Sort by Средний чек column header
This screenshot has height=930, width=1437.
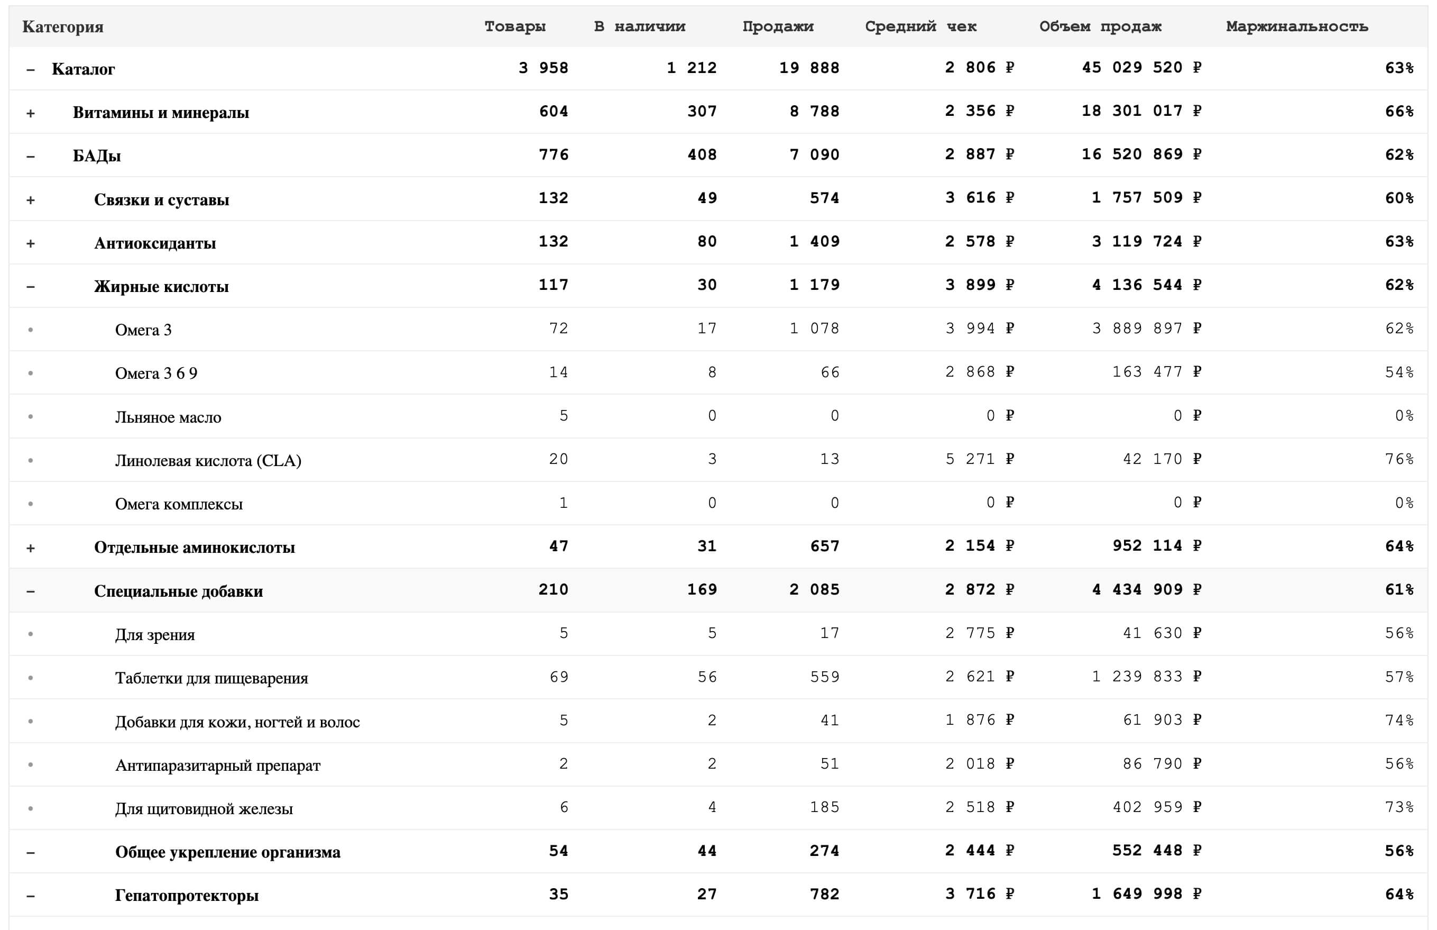[x=920, y=26]
